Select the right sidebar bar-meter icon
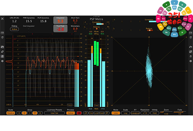Screen dimensions: 193x131 pyautogui.click(x=191, y=56)
